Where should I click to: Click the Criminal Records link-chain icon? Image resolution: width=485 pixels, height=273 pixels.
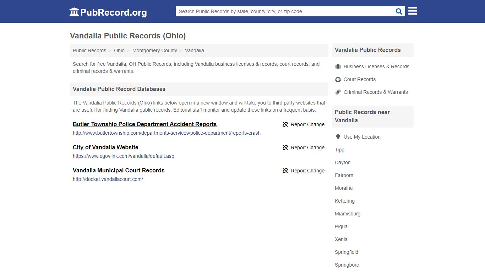[338, 92]
